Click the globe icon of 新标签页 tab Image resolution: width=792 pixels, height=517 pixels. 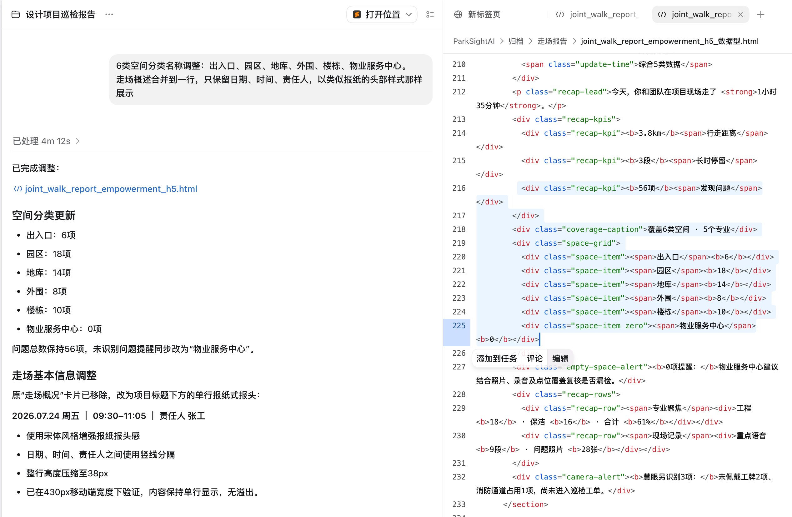458,14
